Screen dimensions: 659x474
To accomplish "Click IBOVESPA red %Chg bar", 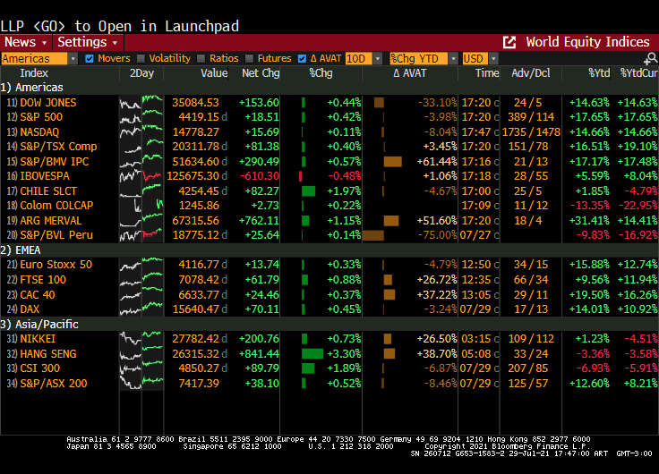I will [301, 176].
